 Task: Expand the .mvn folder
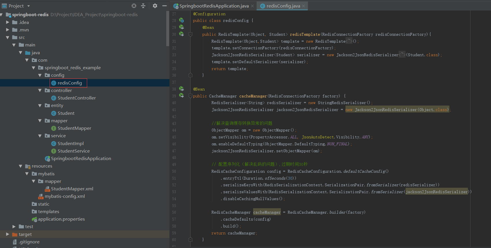click(8, 30)
